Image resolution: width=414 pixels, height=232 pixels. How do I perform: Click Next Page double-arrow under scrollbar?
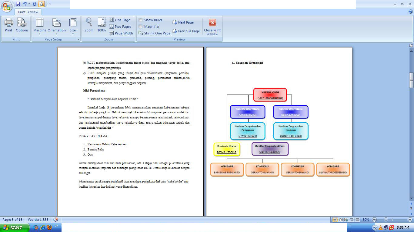click(411, 214)
